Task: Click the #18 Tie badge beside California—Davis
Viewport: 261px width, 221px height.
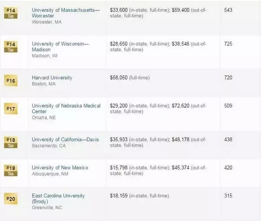Action: click(x=11, y=143)
